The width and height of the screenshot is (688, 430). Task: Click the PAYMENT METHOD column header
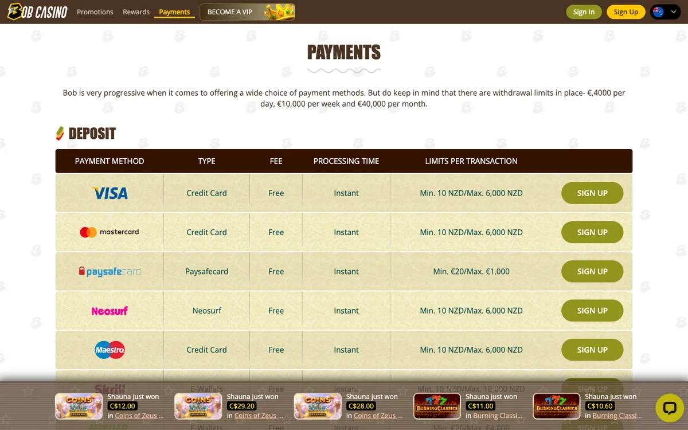pos(110,161)
